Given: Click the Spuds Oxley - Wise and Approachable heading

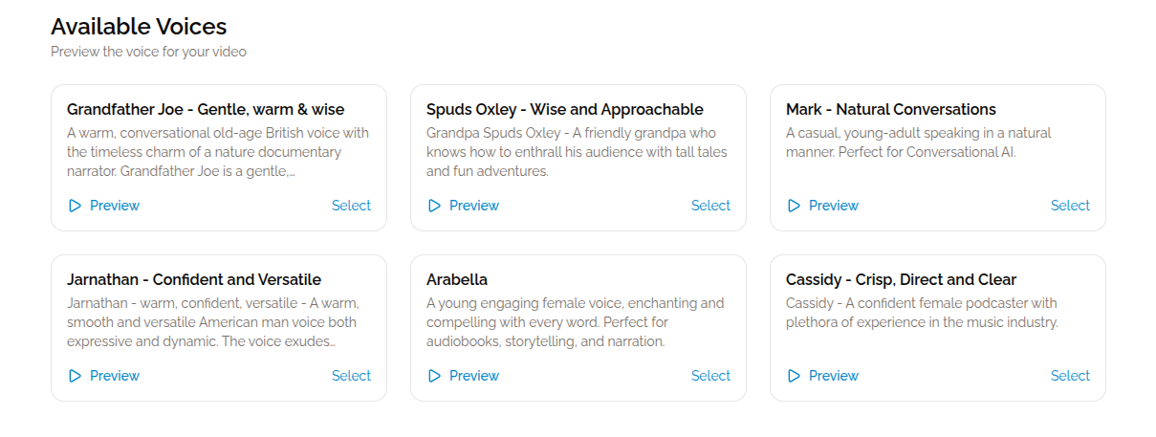Looking at the screenshot, I should point(564,109).
